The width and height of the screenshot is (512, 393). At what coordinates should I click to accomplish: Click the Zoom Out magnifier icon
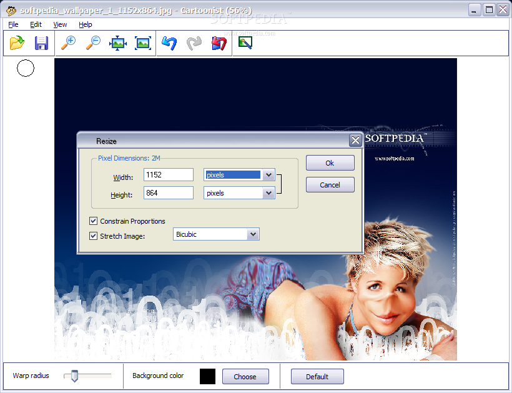(94, 42)
